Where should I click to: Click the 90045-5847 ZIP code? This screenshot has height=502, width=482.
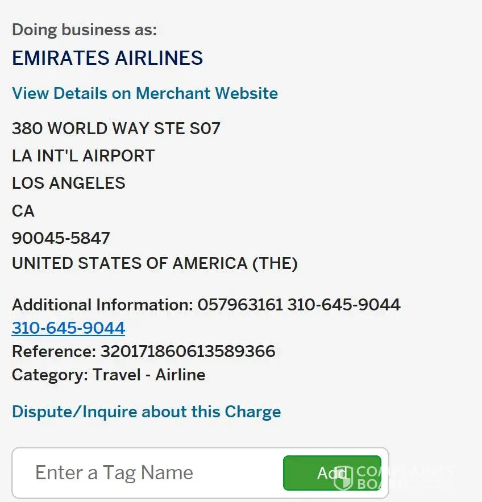(61, 238)
